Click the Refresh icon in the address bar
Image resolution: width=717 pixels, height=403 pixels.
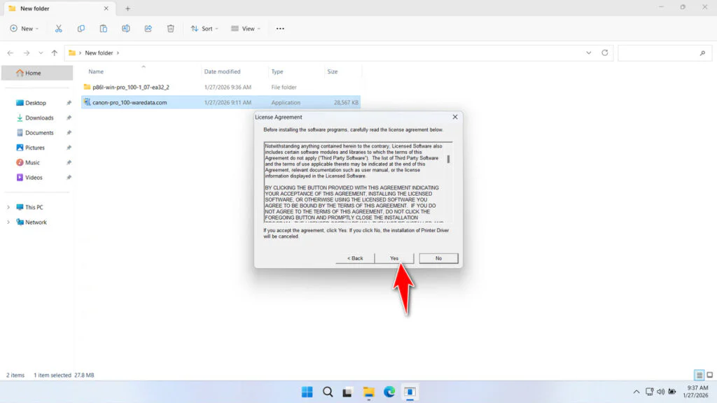click(604, 52)
